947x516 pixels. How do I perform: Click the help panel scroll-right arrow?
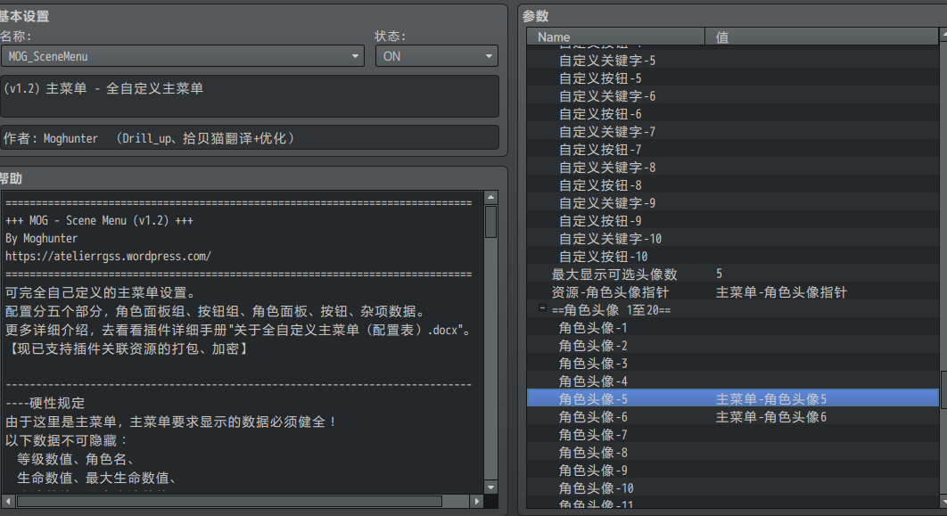[477, 501]
